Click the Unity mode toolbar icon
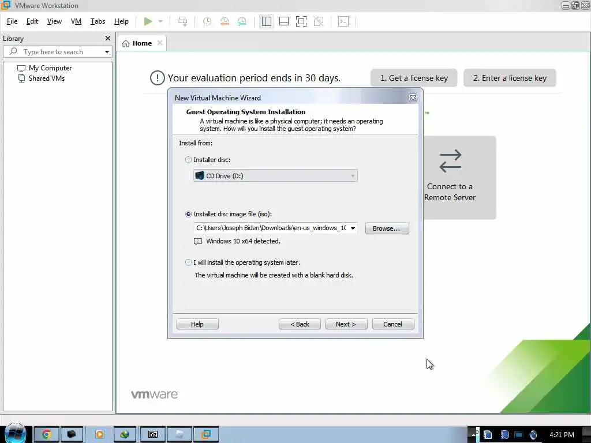Screen dimensions: 591x443 click(x=319, y=21)
